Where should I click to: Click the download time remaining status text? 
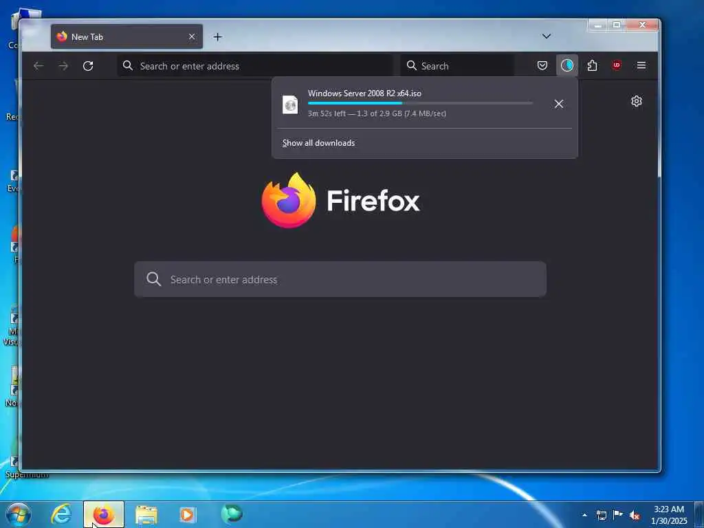coord(377,113)
